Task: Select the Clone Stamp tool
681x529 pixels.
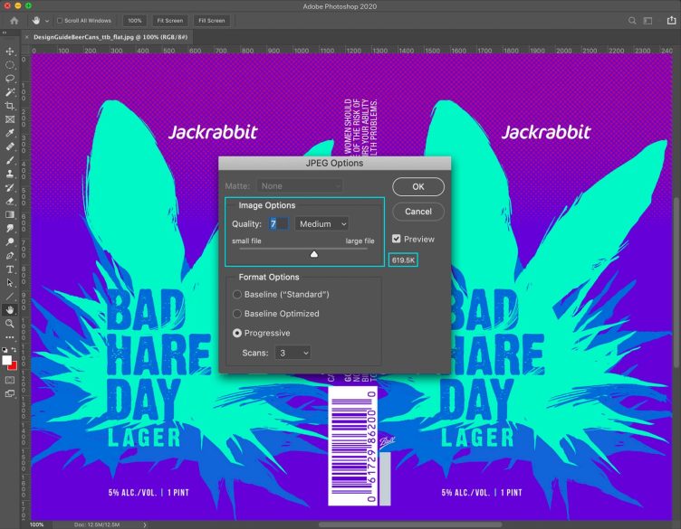Action: [x=10, y=174]
